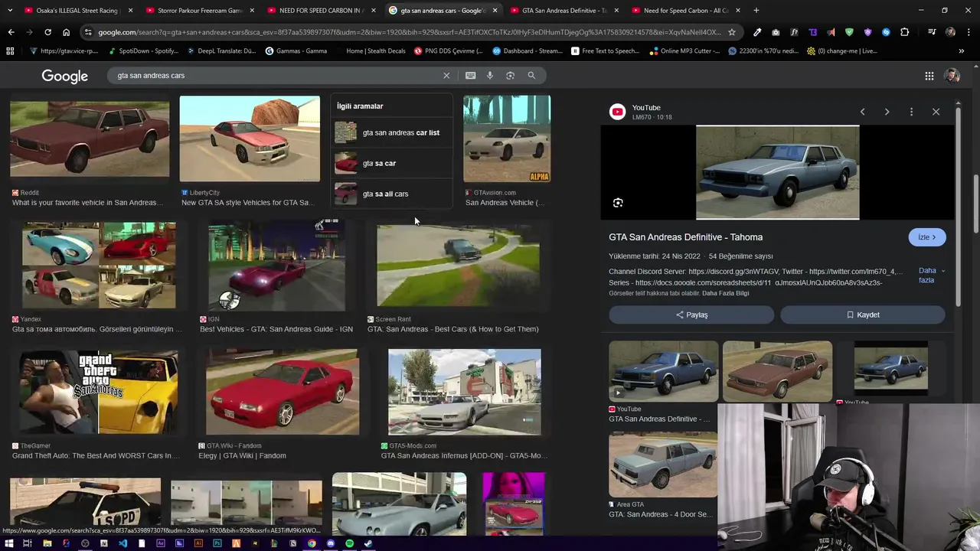This screenshot has width=980, height=551.
Task: Clear the search box with the X icon
Action: (446, 76)
